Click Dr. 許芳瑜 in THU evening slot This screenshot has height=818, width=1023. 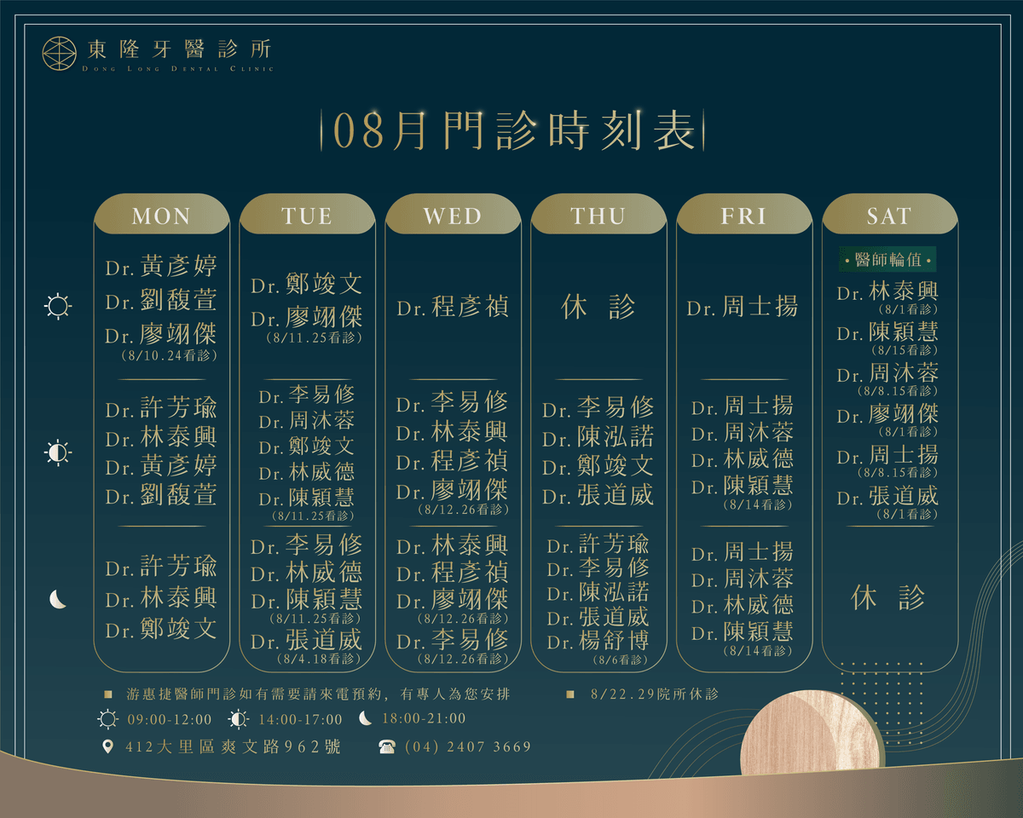coord(598,544)
